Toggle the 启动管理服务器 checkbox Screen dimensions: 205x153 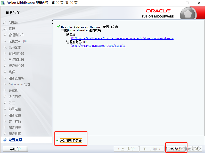[57, 140]
